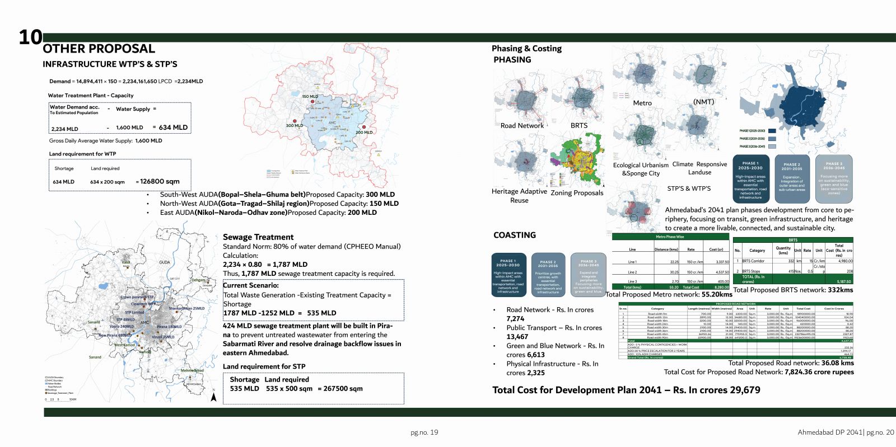
Task: Click the "PROPOSED ROAD NETWORK" table header
Action: pos(735,304)
